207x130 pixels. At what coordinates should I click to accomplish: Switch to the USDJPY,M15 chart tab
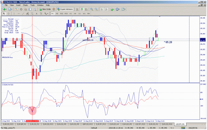[140, 124]
